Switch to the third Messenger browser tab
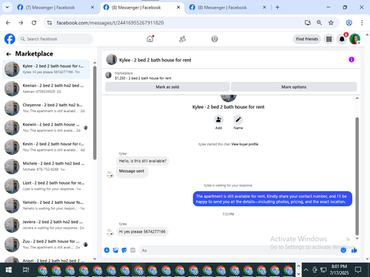 227,7
